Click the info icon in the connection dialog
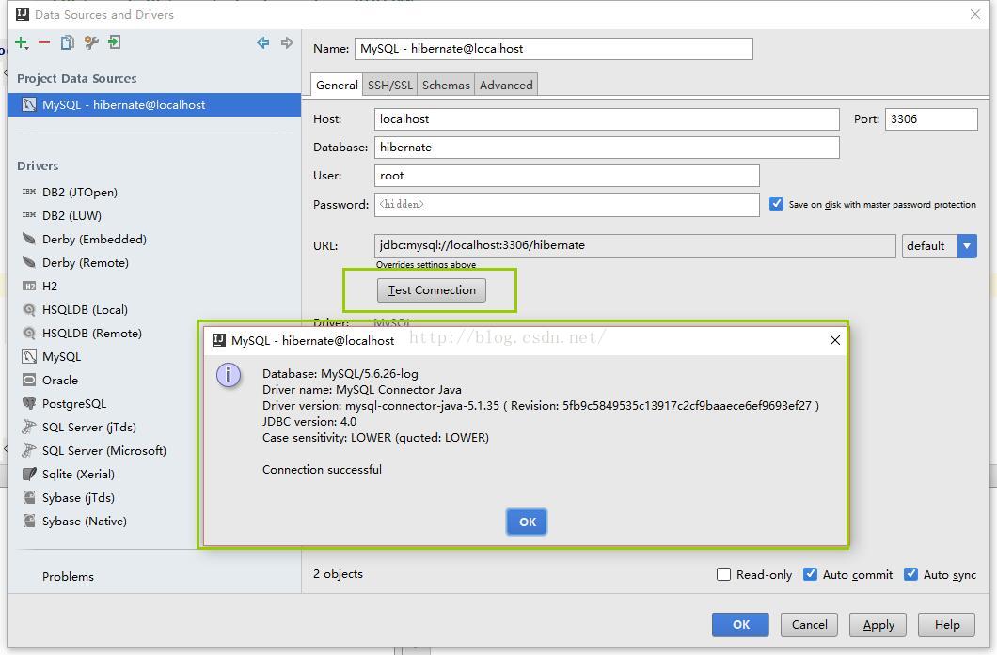The image size is (997, 655). click(229, 375)
